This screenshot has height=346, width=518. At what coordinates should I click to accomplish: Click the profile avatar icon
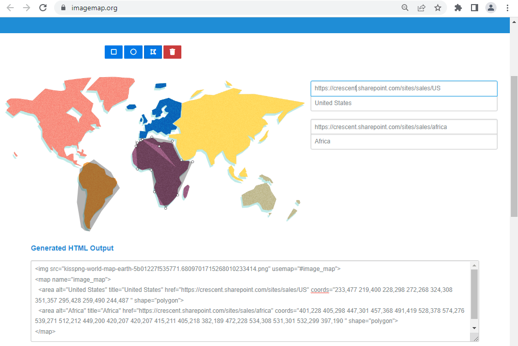coord(491,8)
